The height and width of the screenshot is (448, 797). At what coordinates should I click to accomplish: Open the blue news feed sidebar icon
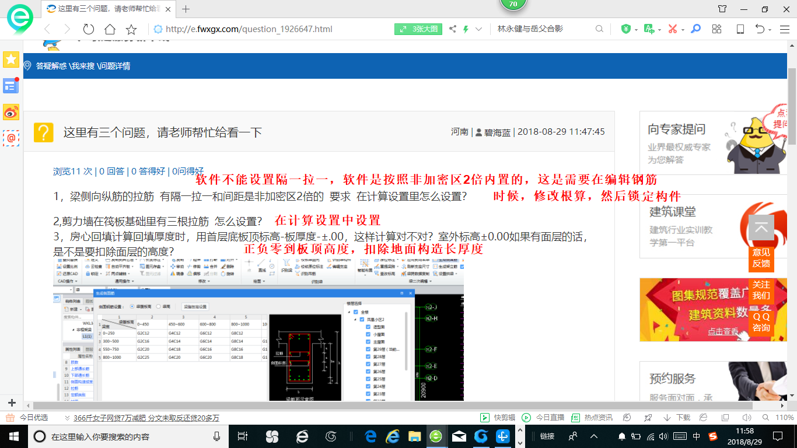coord(11,86)
